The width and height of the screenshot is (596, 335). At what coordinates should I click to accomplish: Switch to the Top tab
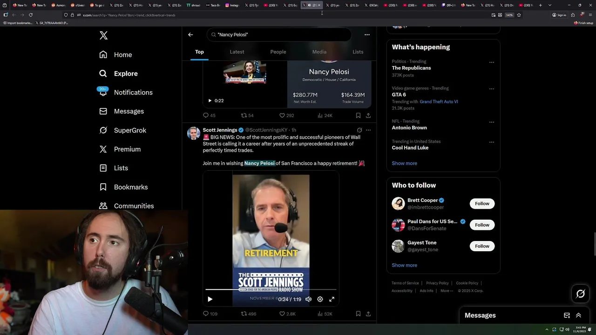199,52
